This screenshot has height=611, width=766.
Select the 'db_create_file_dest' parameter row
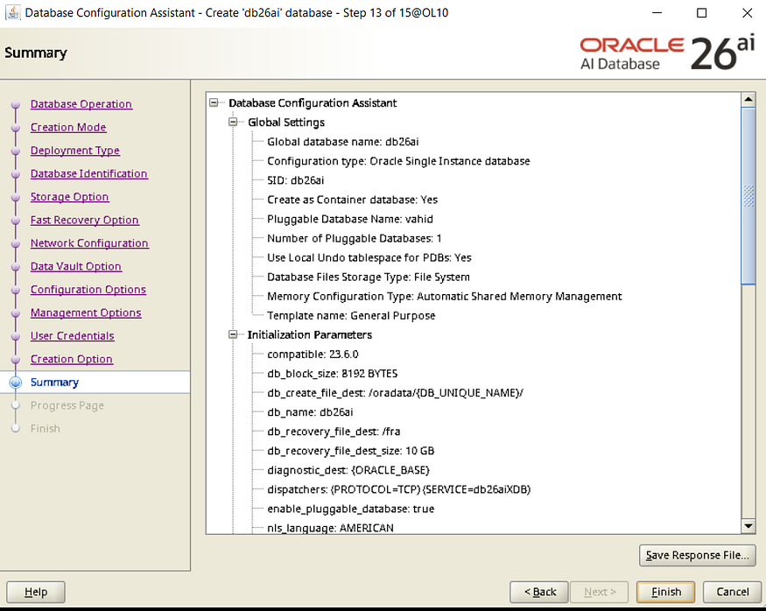[x=395, y=393]
